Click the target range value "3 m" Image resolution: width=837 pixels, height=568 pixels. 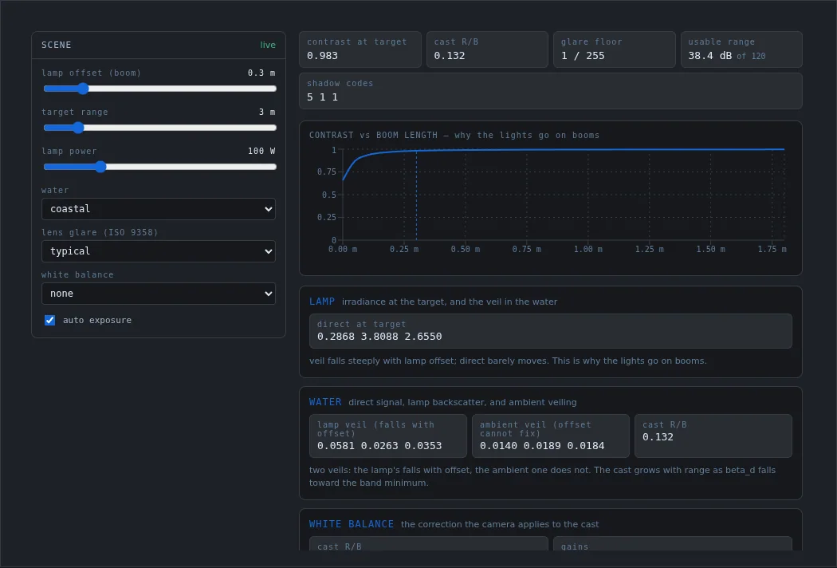tap(267, 112)
